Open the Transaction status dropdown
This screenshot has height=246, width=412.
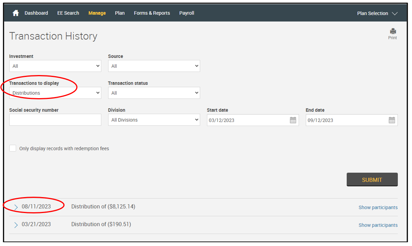coord(154,93)
